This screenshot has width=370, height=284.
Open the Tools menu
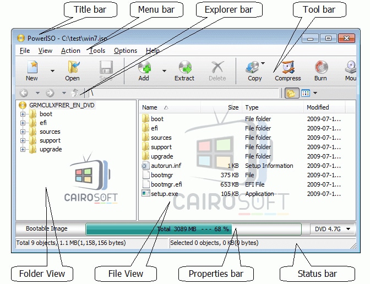click(x=97, y=51)
